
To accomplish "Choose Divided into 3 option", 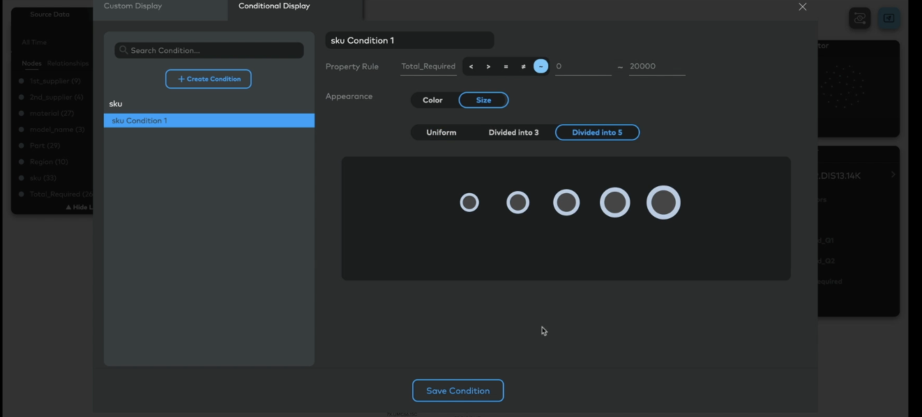I will point(513,132).
